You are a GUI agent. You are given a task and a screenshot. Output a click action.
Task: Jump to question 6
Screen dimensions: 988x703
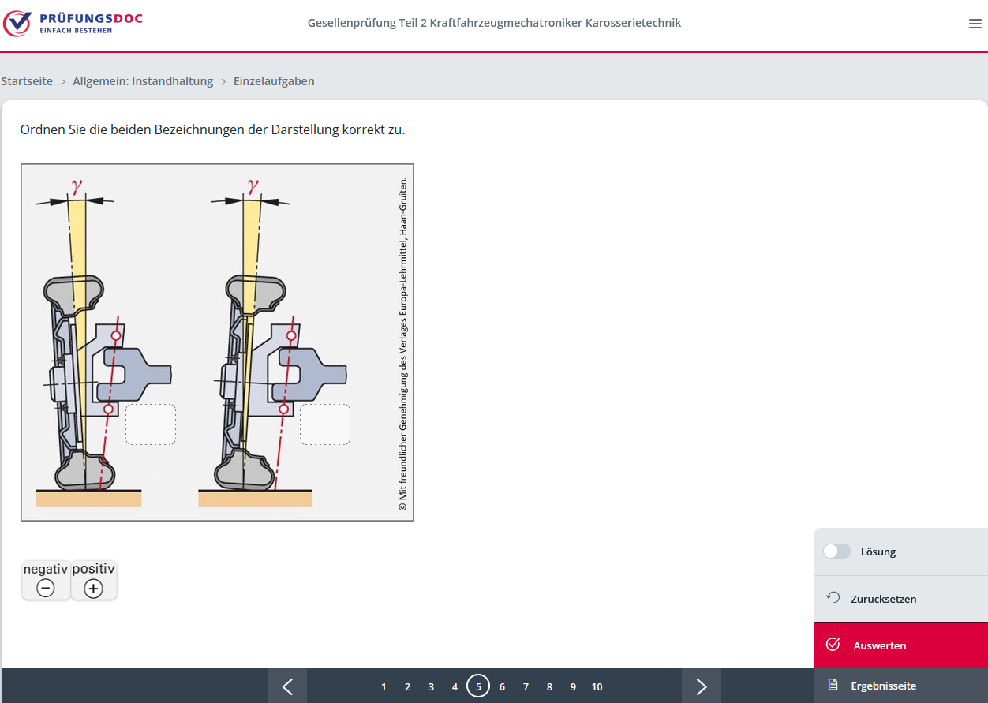(502, 686)
